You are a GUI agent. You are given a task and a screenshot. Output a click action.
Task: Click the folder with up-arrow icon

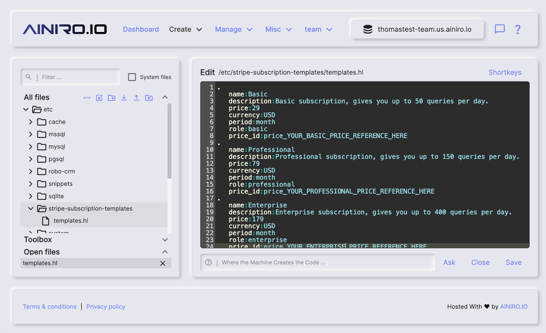pos(149,97)
